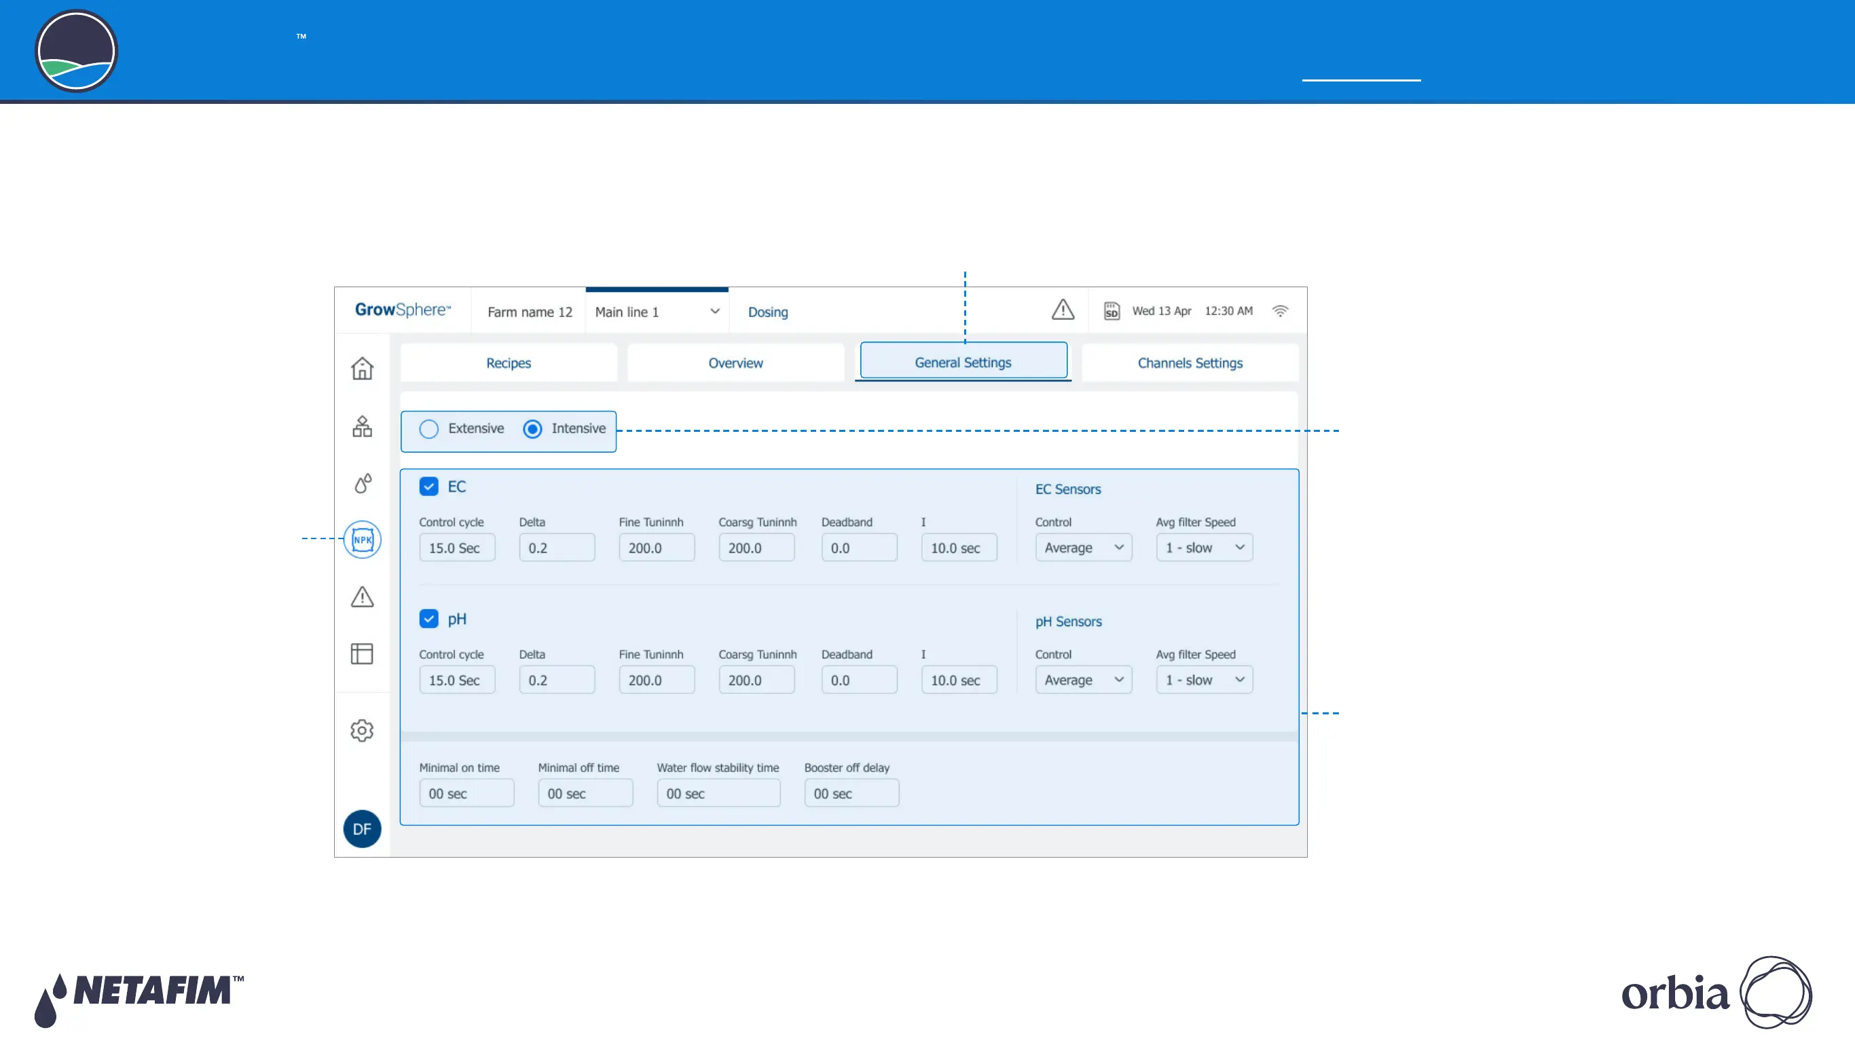This screenshot has height=1043, width=1855.
Task: Open EC Sensors Control Average dropdown
Action: (x=1084, y=547)
